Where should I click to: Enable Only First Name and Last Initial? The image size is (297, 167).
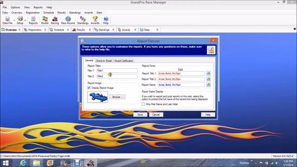point(143,104)
